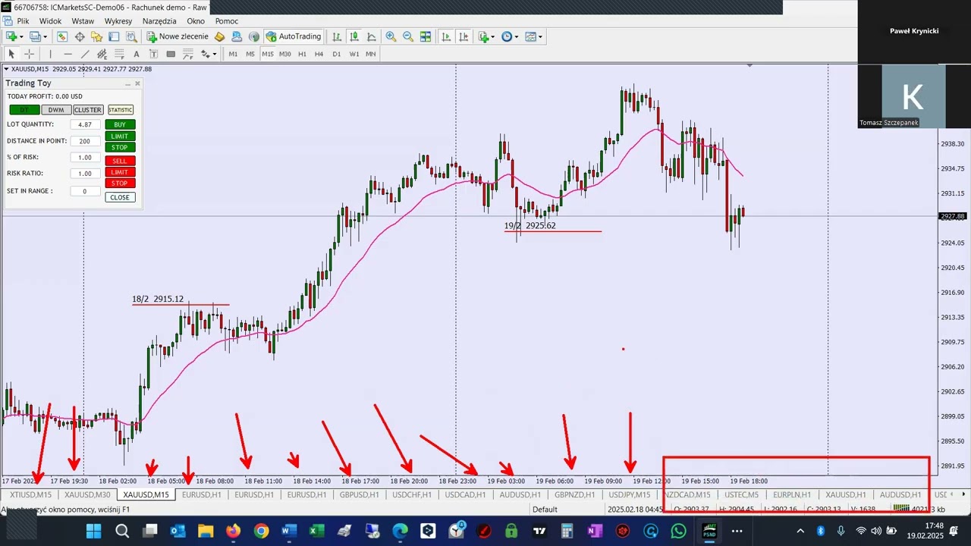Click the Windows Start button
971x546 pixels.
(93, 531)
